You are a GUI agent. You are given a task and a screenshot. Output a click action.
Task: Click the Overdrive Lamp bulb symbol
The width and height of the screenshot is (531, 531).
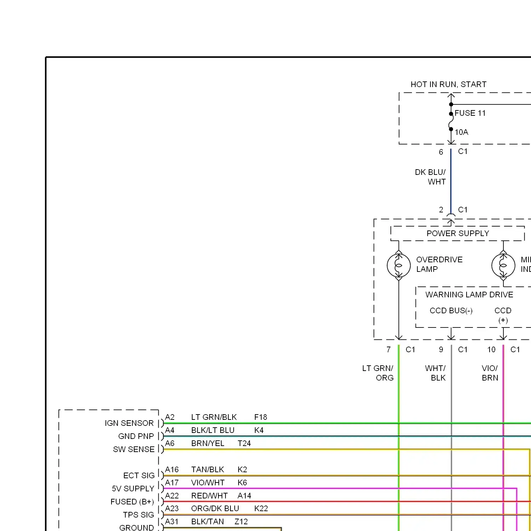pos(399,265)
